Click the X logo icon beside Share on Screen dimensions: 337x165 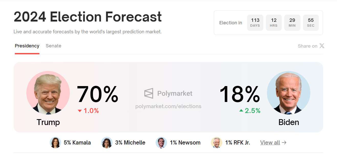click(322, 46)
